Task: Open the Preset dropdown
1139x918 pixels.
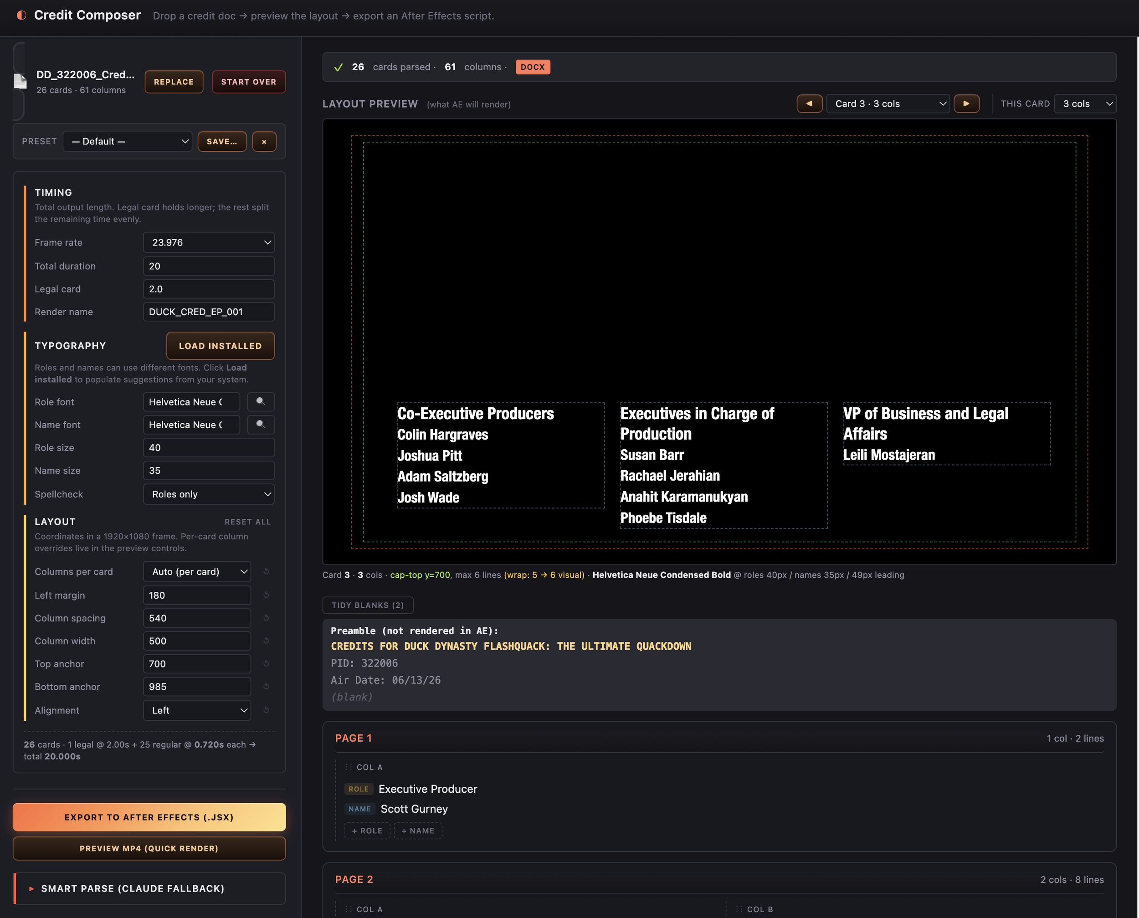Action: pyautogui.click(x=128, y=142)
